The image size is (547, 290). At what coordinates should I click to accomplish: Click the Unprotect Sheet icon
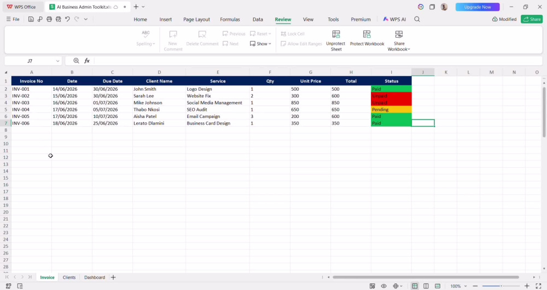pos(336,34)
